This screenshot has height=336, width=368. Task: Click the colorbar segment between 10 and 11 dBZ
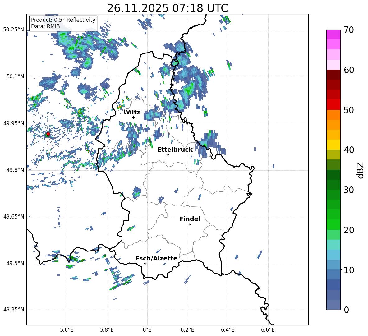pos(333,265)
